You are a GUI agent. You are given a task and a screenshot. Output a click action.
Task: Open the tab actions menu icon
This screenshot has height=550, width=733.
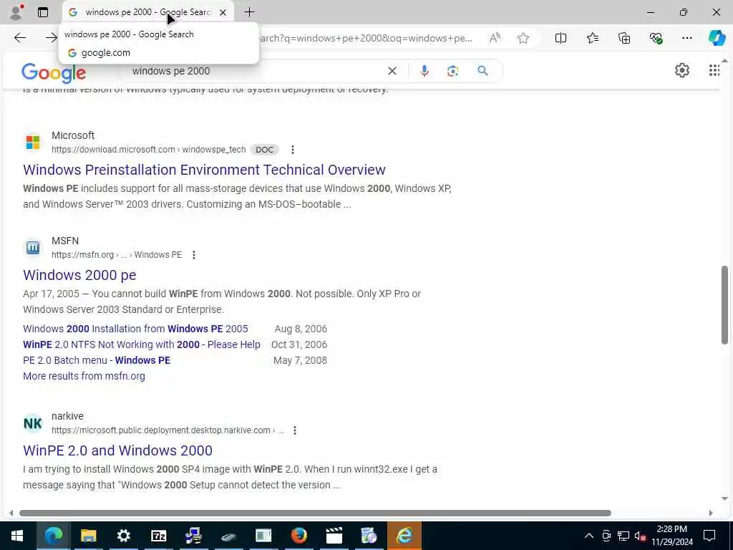point(43,12)
